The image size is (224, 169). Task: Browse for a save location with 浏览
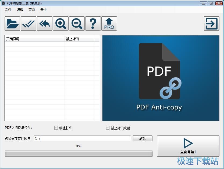pos(143,138)
